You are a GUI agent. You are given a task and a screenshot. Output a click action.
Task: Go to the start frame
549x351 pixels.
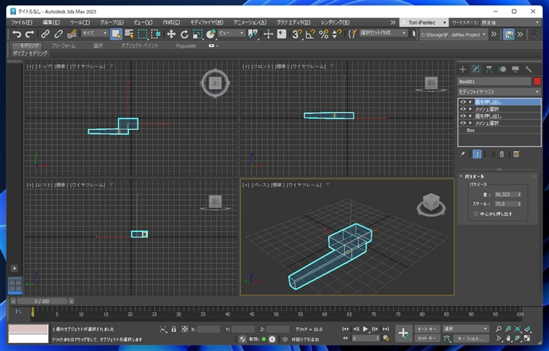(345, 329)
